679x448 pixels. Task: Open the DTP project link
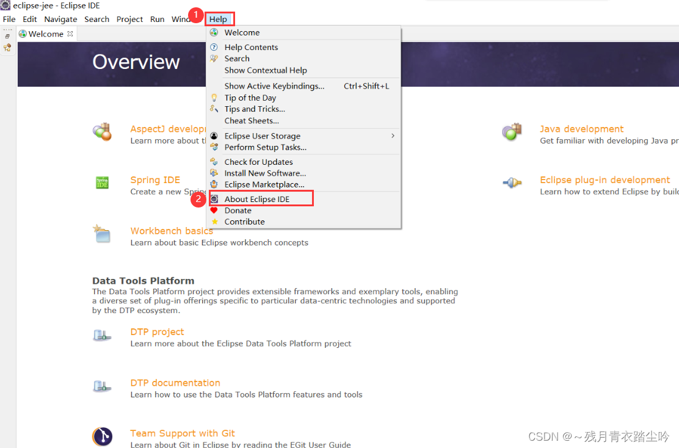(x=157, y=331)
